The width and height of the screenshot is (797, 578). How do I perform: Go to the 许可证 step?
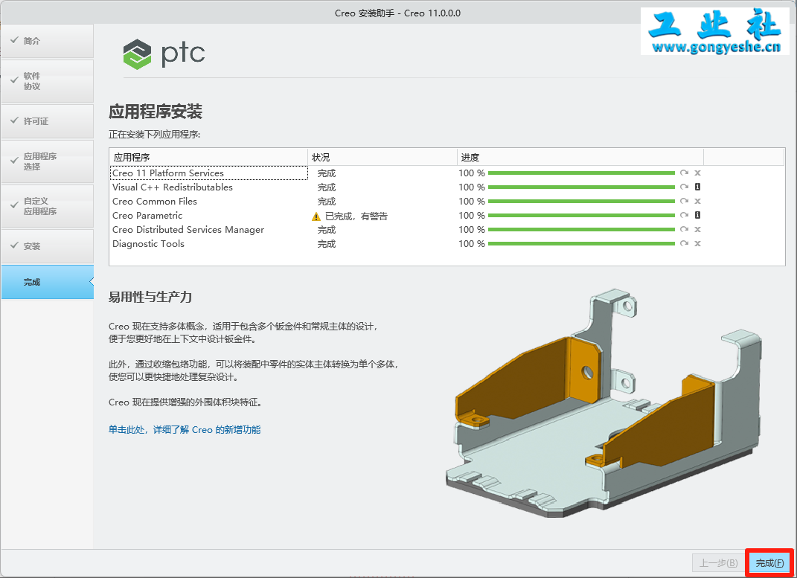tap(48, 121)
